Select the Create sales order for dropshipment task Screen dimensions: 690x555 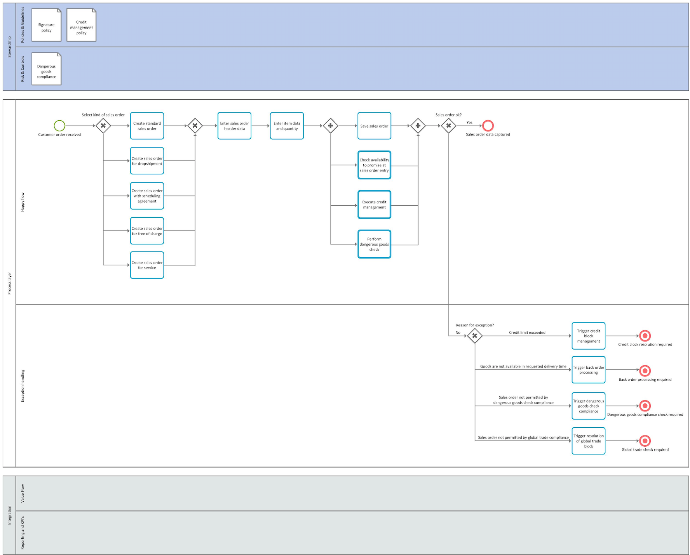147,161
